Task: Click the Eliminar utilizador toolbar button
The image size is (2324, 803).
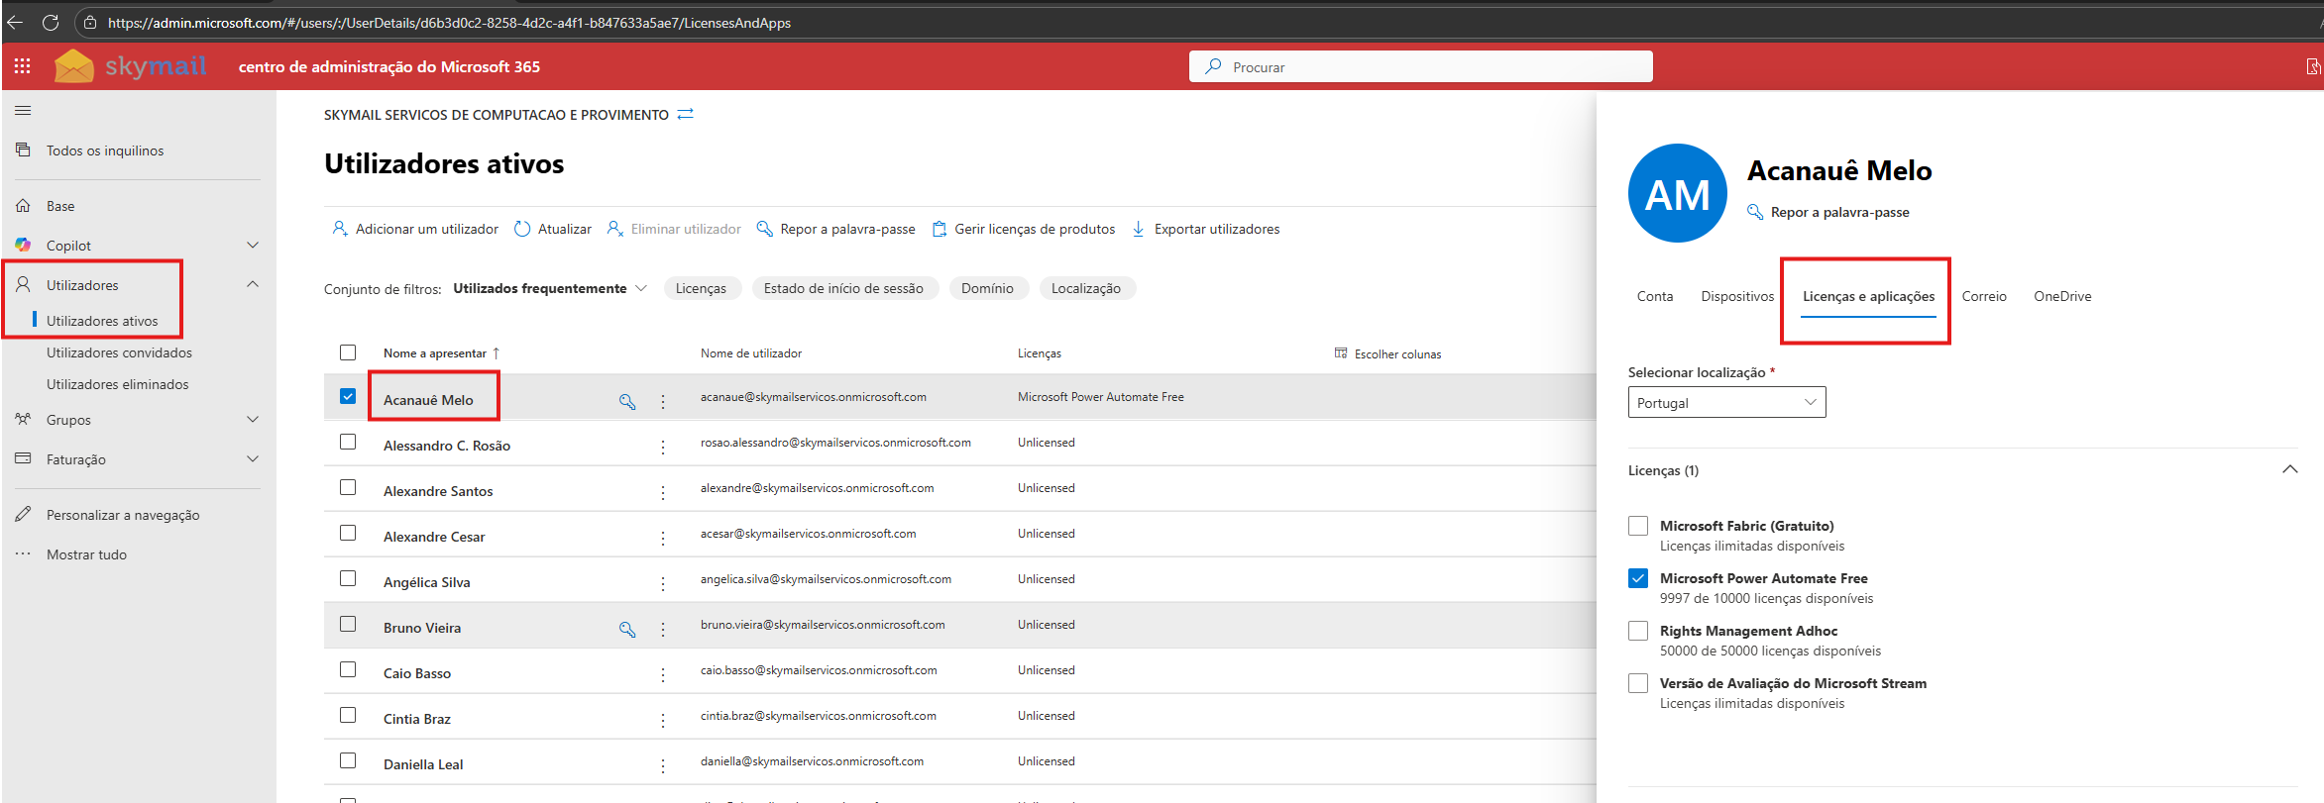Action: (x=674, y=229)
